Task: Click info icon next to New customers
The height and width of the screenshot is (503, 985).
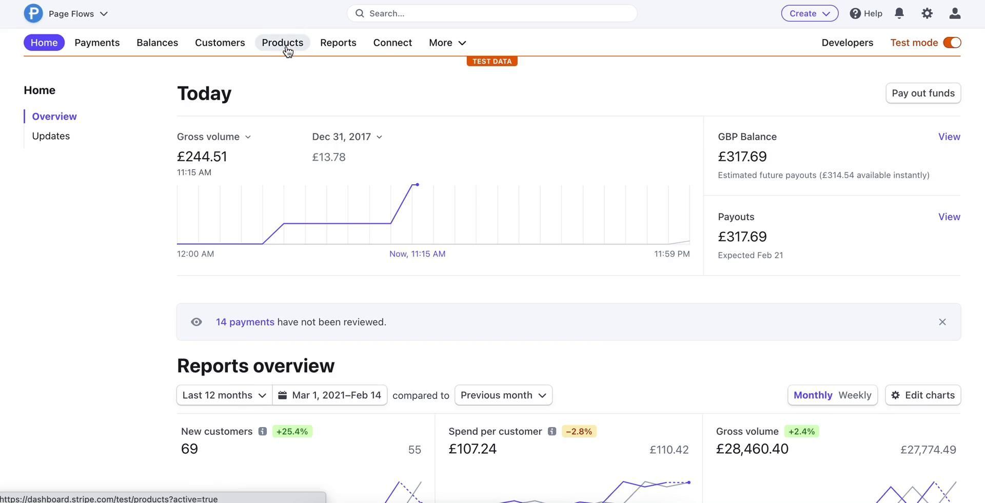Action: (x=262, y=432)
